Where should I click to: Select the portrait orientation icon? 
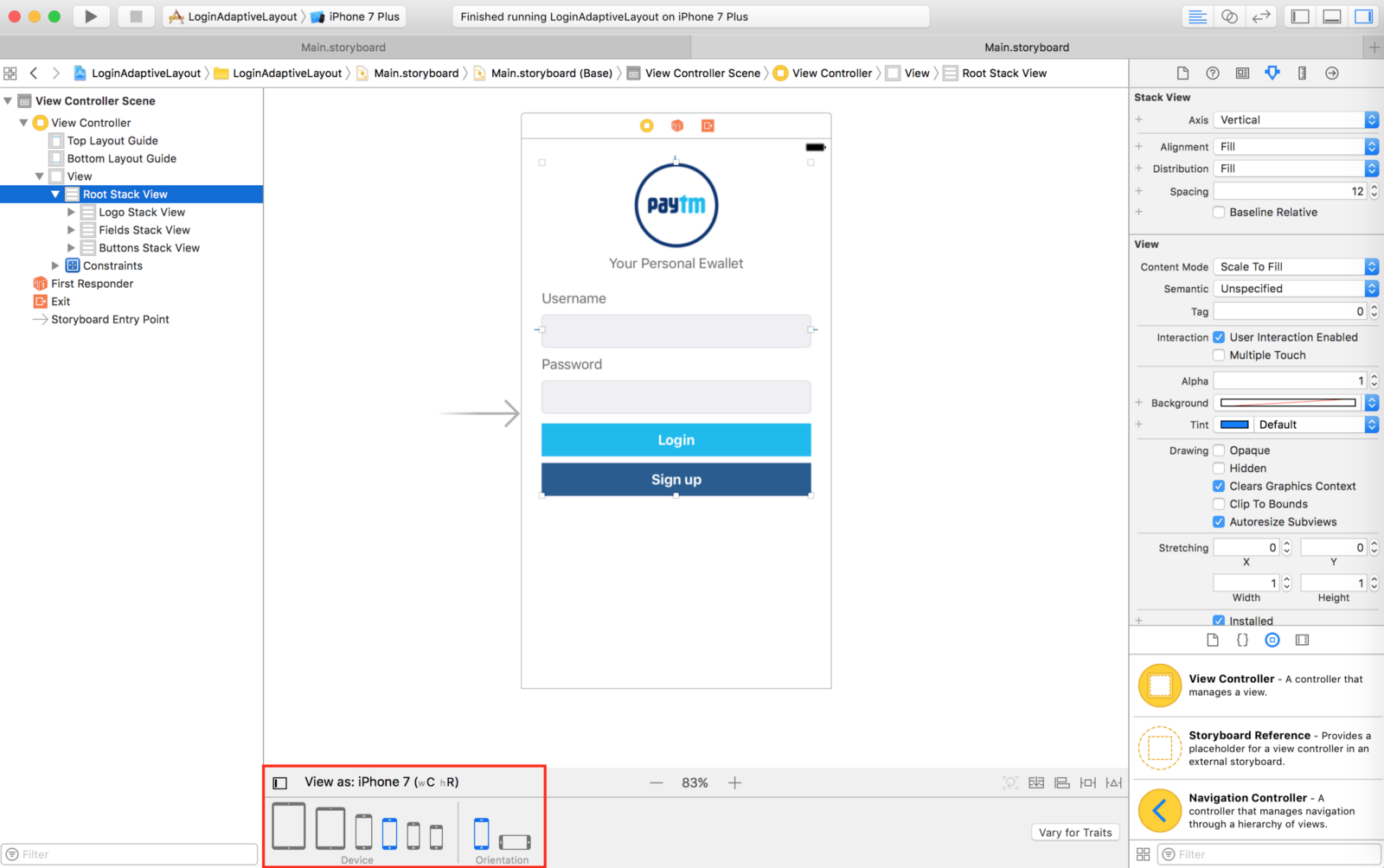(481, 834)
